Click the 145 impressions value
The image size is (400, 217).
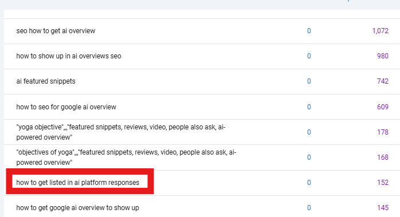(383, 208)
